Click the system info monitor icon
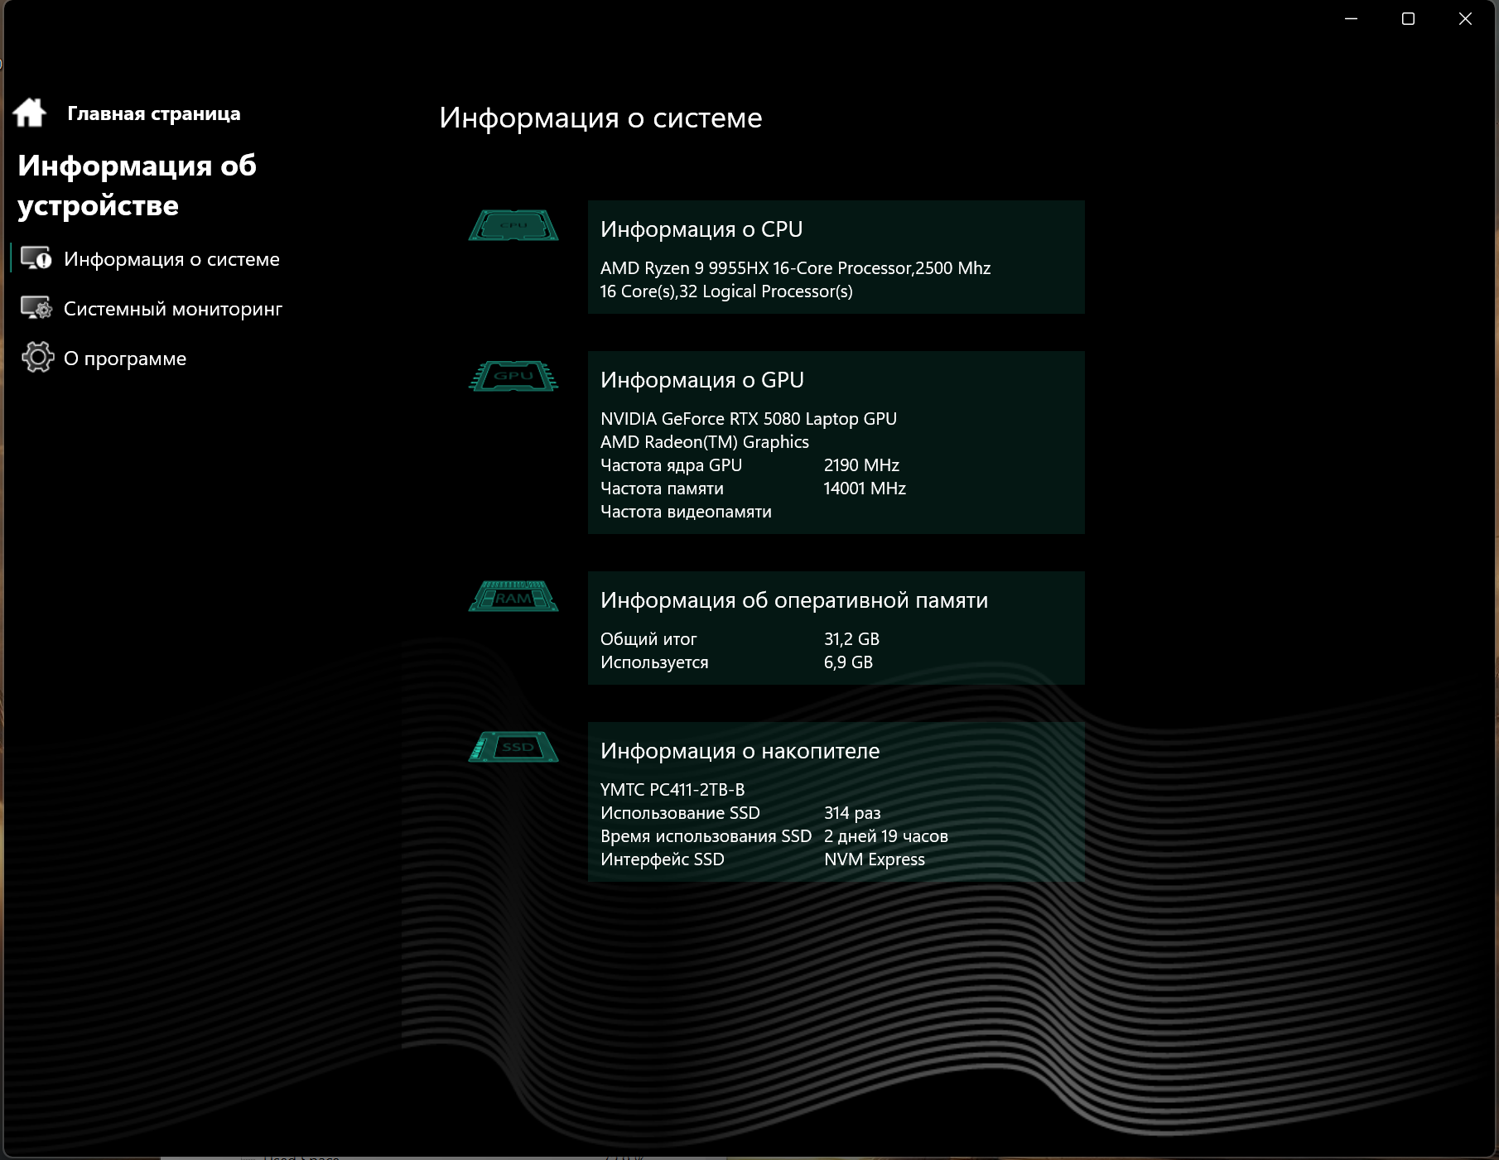 tap(36, 258)
